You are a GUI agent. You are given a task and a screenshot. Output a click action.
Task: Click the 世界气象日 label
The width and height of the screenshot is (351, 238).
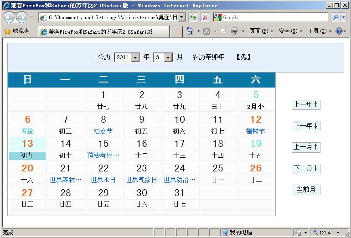[x=141, y=180]
